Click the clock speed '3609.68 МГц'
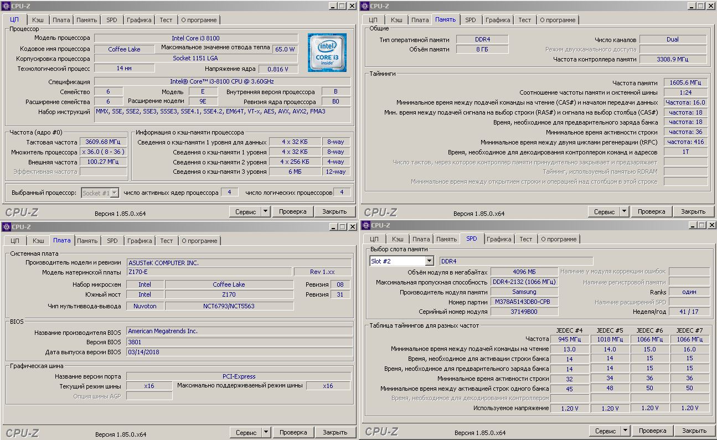Image resolution: width=717 pixels, height=440 pixels. [103, 142]
